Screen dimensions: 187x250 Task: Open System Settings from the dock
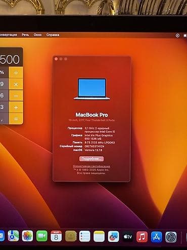click(171, 237)
